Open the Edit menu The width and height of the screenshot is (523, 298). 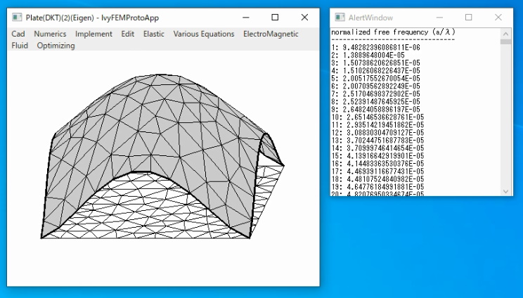(127, 34)
